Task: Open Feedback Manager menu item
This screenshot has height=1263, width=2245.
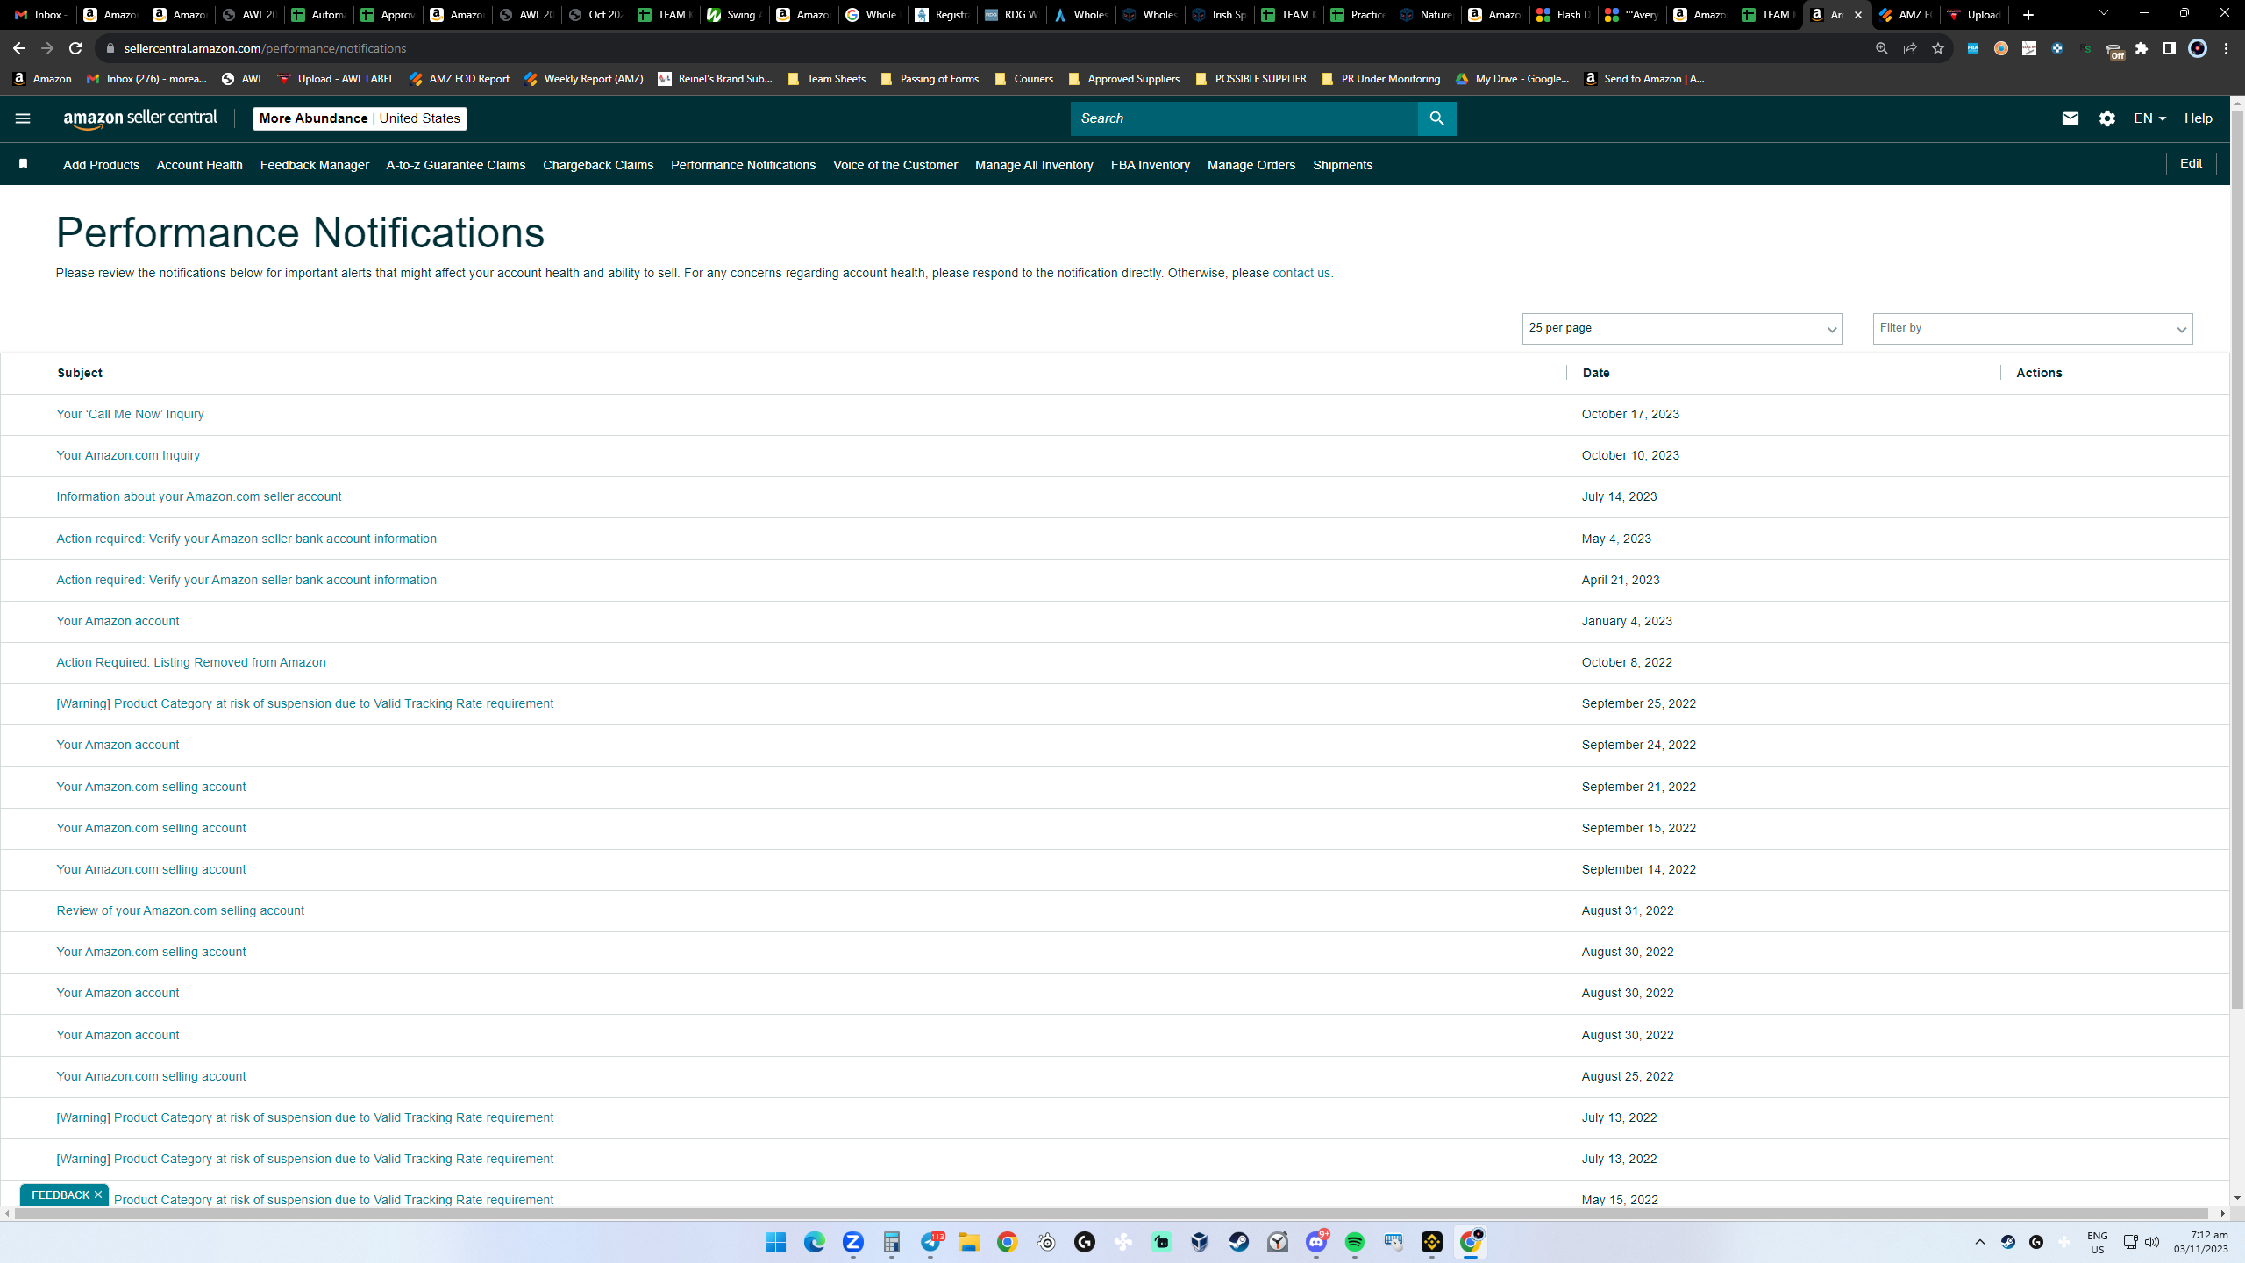Action: [x=314, y=165]
